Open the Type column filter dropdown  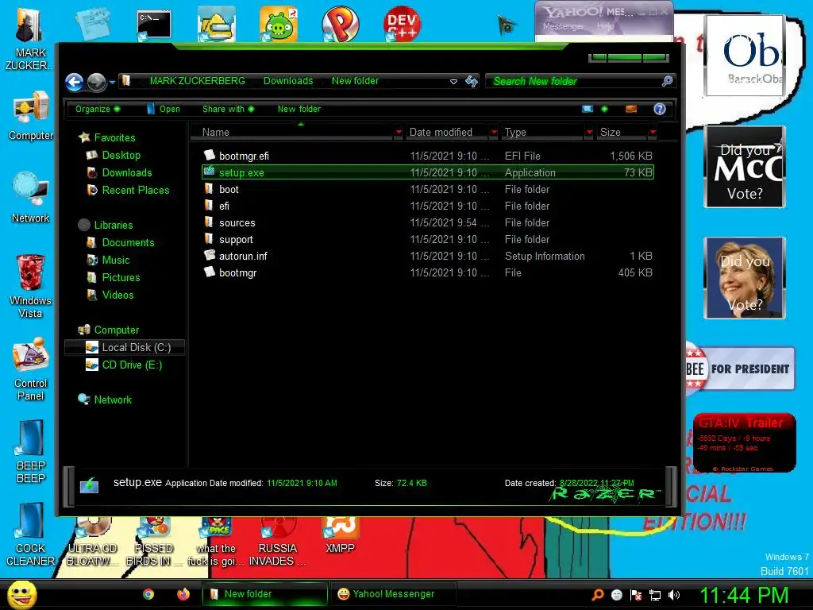point(589,133)
